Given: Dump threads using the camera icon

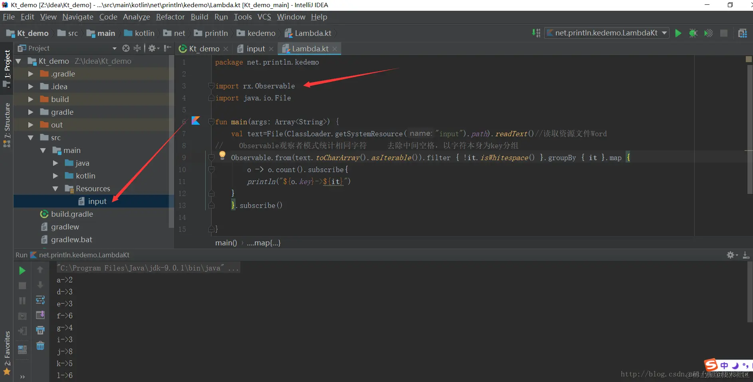Looking at the screenshot, I should point(22,316).
